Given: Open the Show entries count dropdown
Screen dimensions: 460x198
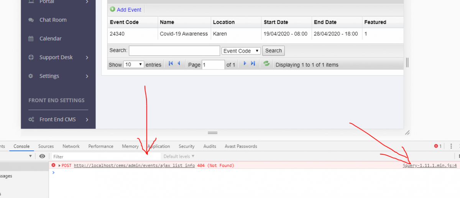Looking at the screenshot, I should click(134, 64).
